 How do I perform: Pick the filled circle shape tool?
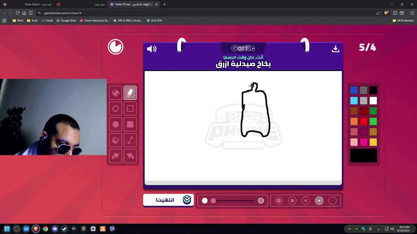click(x=115, y=124)
